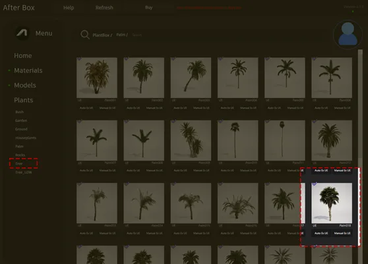Select the tall thin Palm011 thumbnail
The image size is (368, 264).
click(x=285, y=140)
